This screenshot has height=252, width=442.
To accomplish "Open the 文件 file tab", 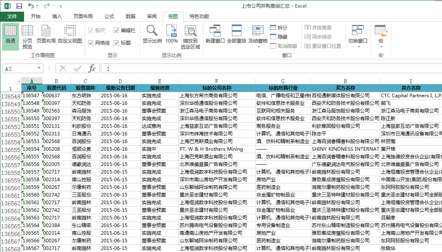I will [12, 16].
